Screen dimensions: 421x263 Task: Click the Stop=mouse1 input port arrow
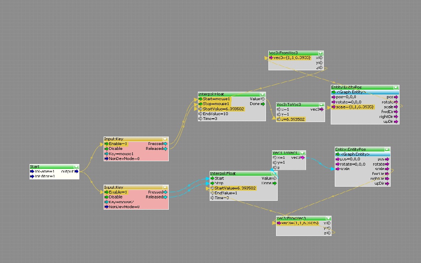(x=200, y=104)
